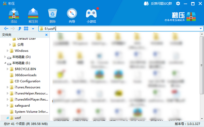Screen dimensions: 204x127
Task: Open settings via the gear icon
Action: (x=178, y=3)
